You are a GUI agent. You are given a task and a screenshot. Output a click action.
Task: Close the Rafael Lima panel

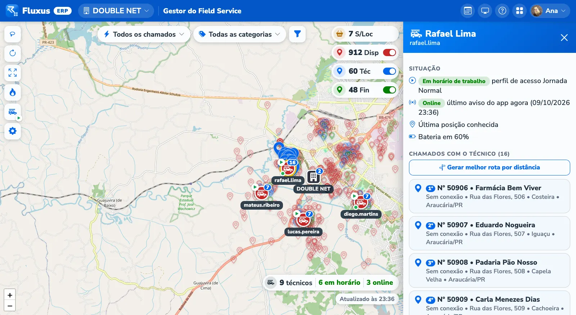click(x=564, y=37)
